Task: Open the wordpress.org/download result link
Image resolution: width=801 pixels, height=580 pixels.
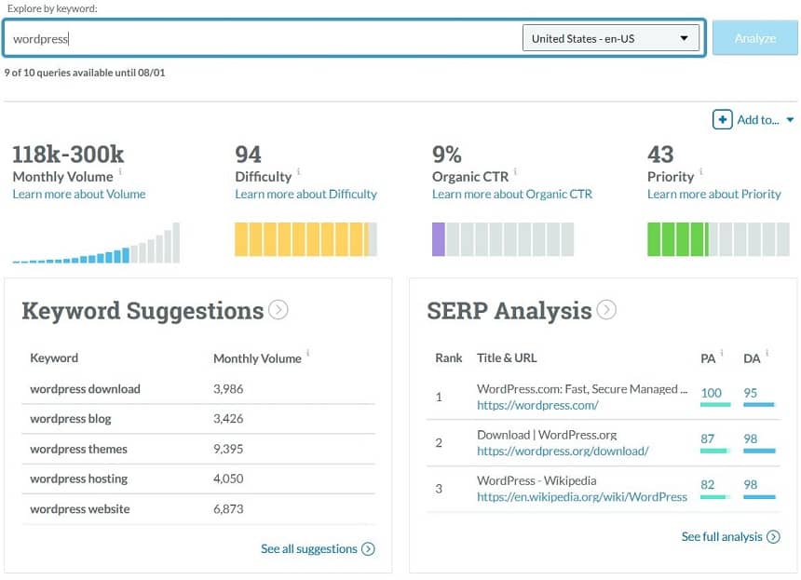Action: pyautogui.click(x=563, y=452)
